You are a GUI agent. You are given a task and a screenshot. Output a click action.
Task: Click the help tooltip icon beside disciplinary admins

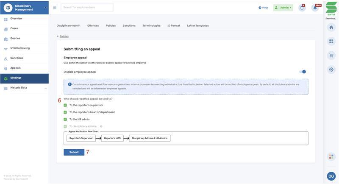(101, 126)
